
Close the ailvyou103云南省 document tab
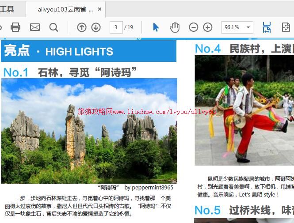[x=99, y=9]
